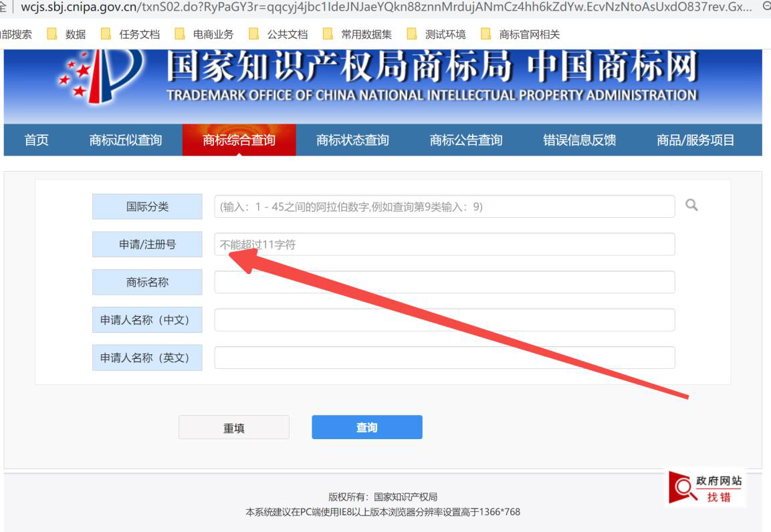Focus the 商标名称 input field
Screen dimensions: 771x532
click(445, 282)
